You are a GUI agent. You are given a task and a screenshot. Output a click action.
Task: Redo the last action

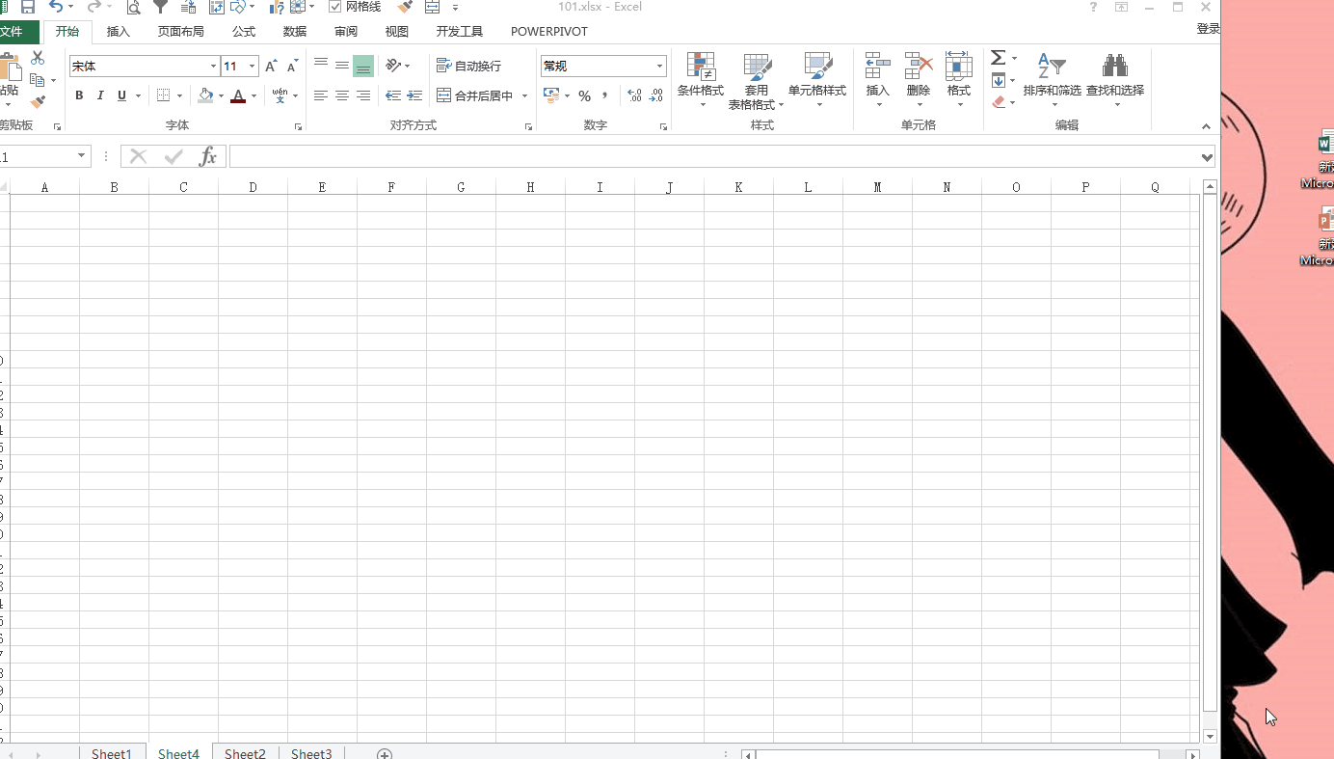point(93,7)
